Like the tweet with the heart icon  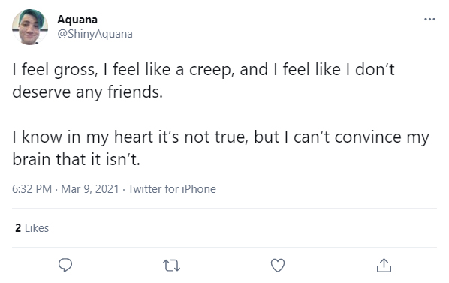[x=278, y=266]
